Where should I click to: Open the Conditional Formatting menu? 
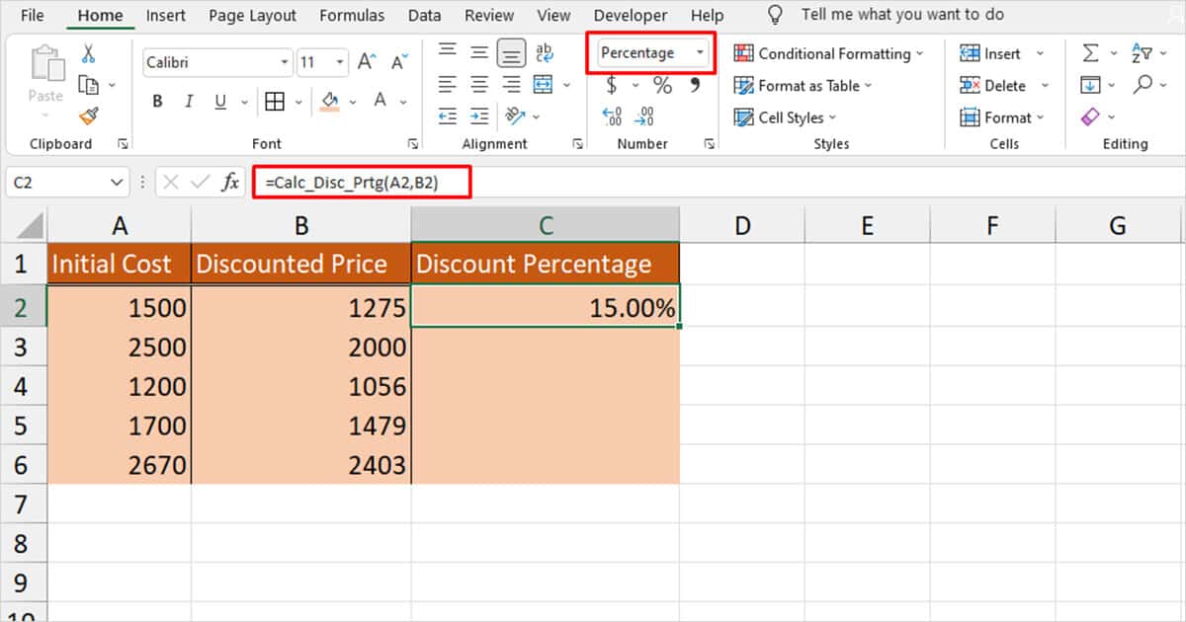click(830, 53)
